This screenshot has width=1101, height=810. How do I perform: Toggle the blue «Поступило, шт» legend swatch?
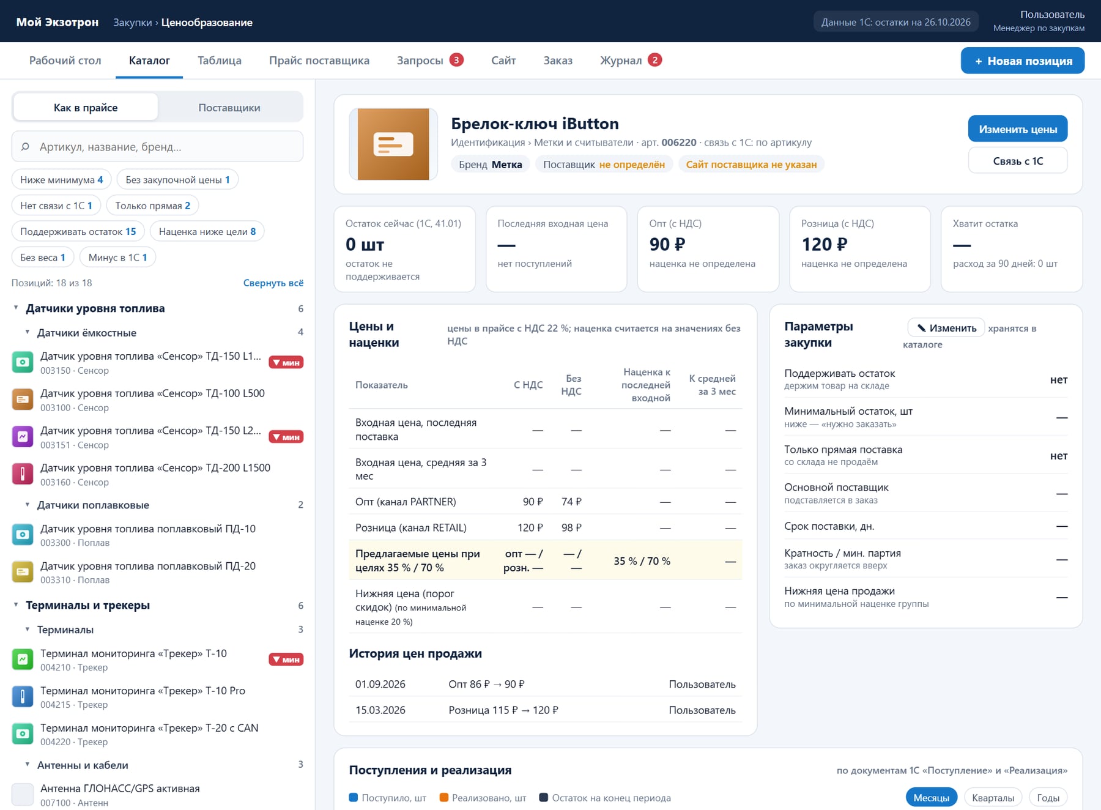coord(353,797)
